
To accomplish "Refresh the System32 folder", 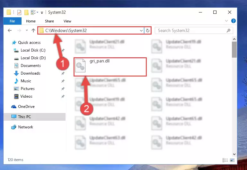I will (148, 30).
